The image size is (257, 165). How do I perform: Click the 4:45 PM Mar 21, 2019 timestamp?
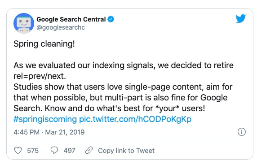point(49,132)
